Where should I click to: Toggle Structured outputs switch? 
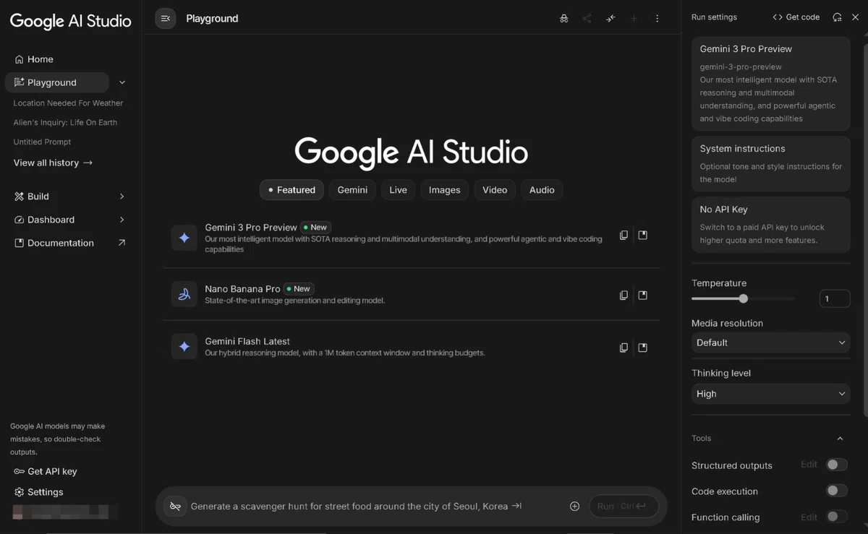pyautogui.click(x=837, y=465)
